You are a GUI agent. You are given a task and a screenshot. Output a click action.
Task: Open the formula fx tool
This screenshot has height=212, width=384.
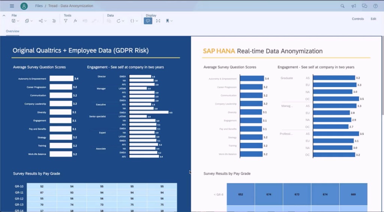pos(75,21)
